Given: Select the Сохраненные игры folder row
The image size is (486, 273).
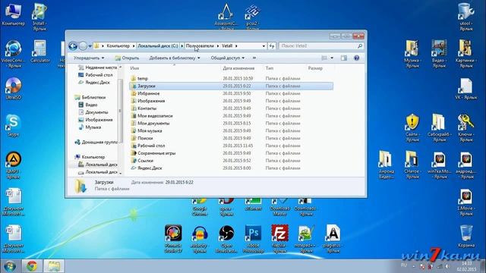Looking at the screenshot, I should click(231, 153).
